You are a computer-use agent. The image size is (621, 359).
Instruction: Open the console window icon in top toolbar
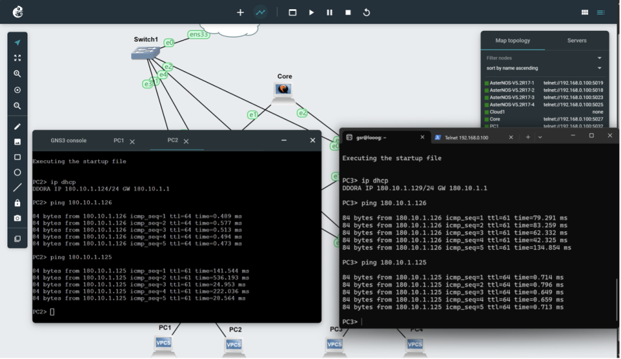pos(293,12)
